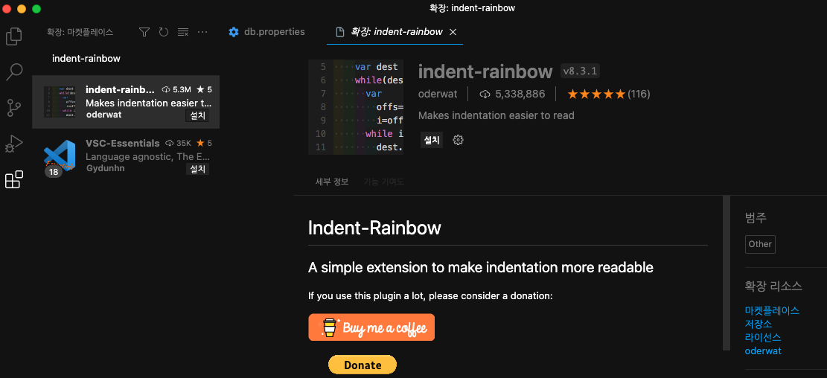Viewport: 827px width, 378px height.
Task: Click the Buy me a coffee button
Action: (x=372, y=327)
